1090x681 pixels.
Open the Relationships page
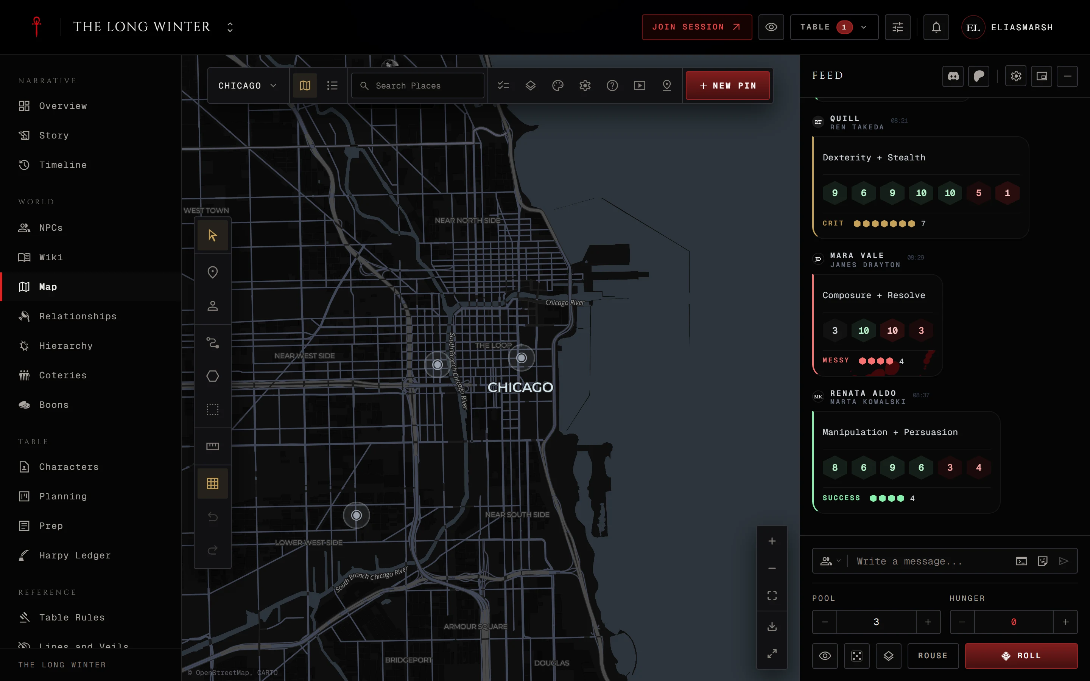point(90,316)
